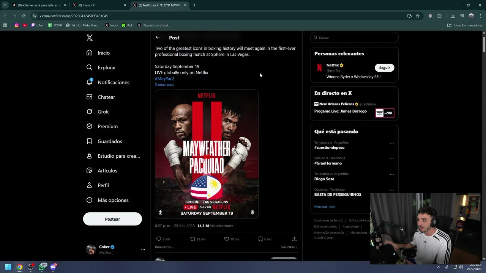
Task: Open Pregame Live: James Borrego broadcast
Action: point(341,111)
